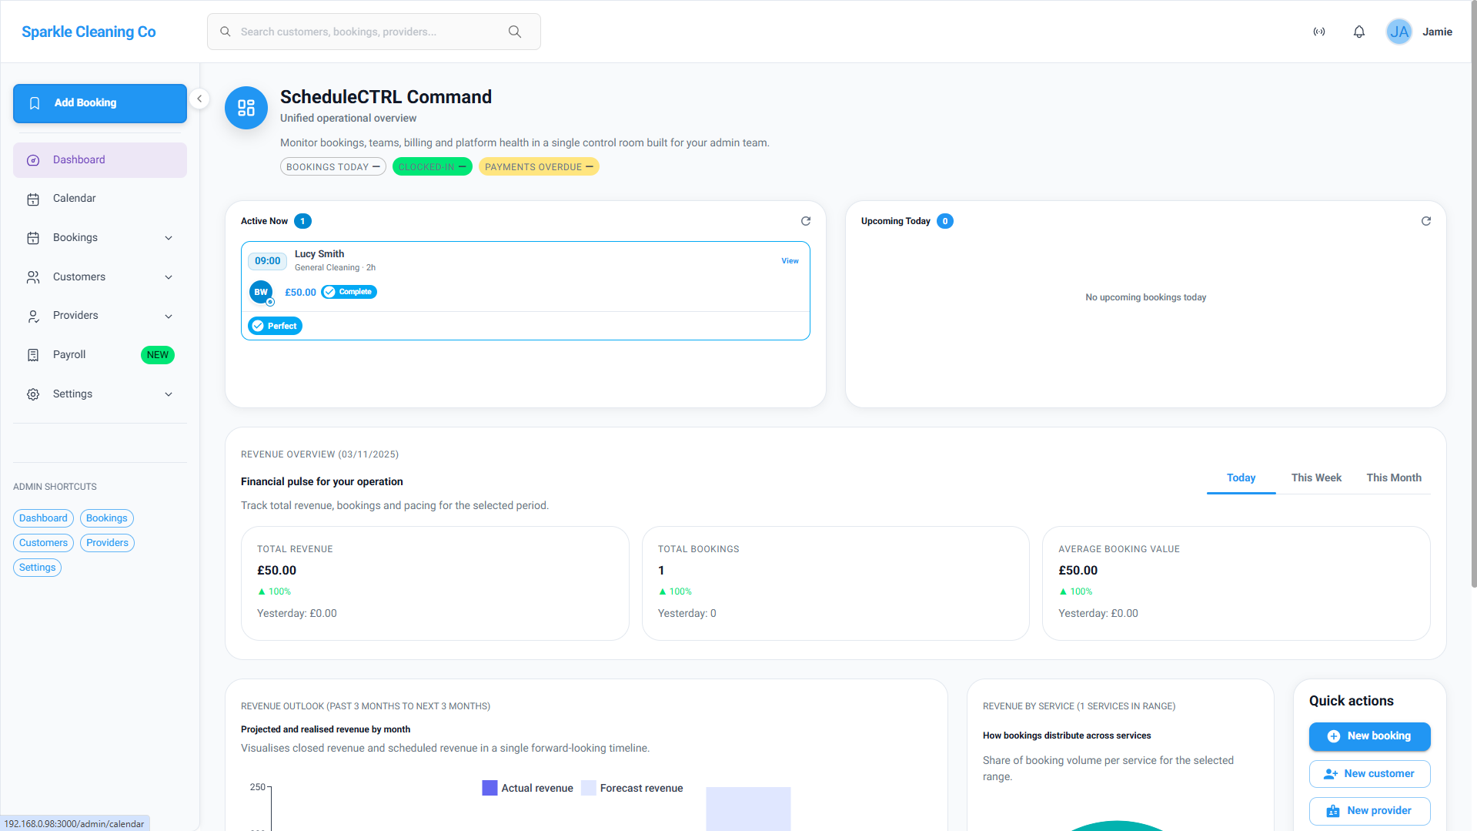Click the Customers admin shortcut chip
This screenshot has height=831, width=1477.
click(43, 543)
